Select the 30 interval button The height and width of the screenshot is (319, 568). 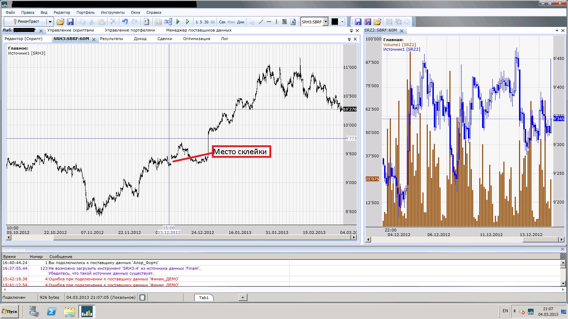(x=206, y=22)
